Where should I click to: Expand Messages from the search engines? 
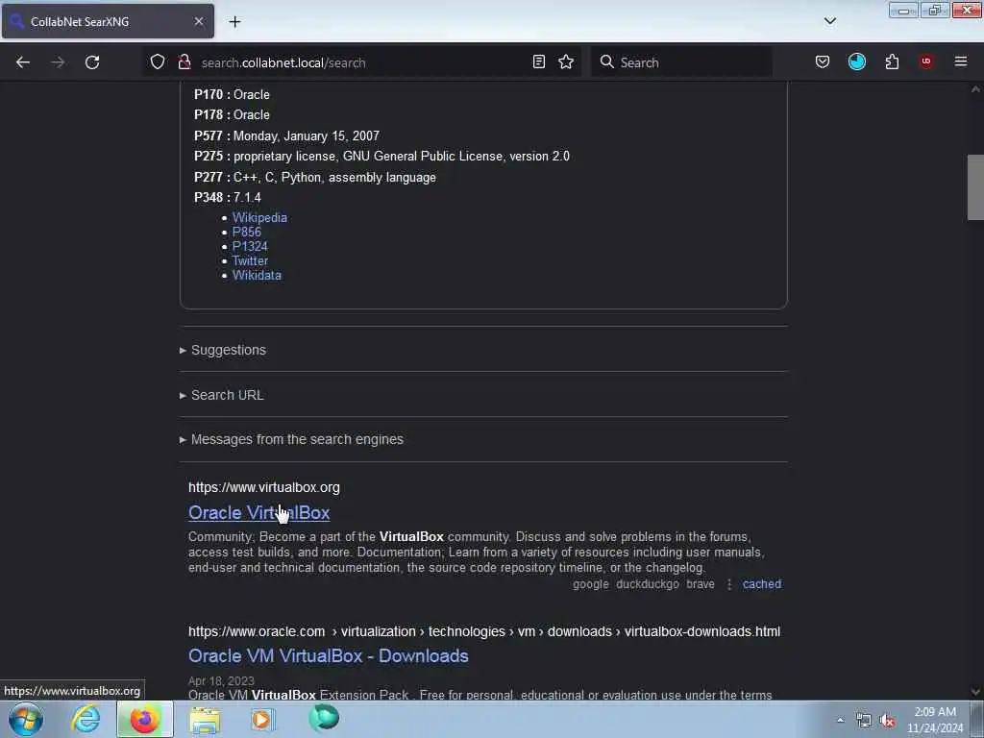tap(291, 439)
